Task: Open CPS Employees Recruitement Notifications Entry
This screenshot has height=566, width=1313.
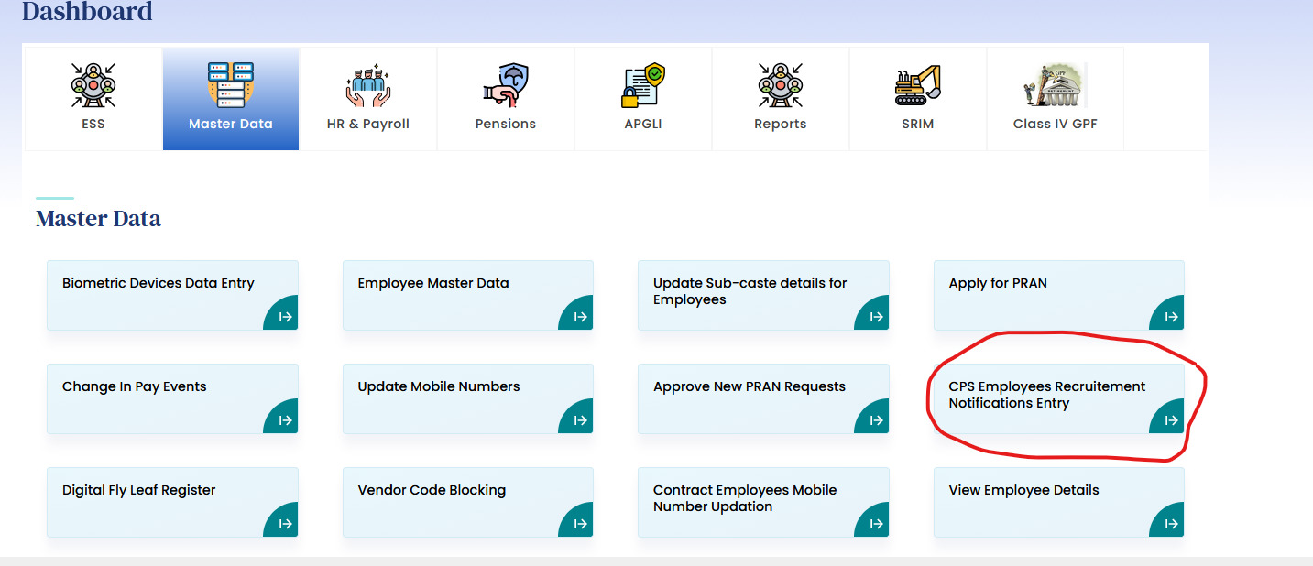Action: coord(1047,395)
